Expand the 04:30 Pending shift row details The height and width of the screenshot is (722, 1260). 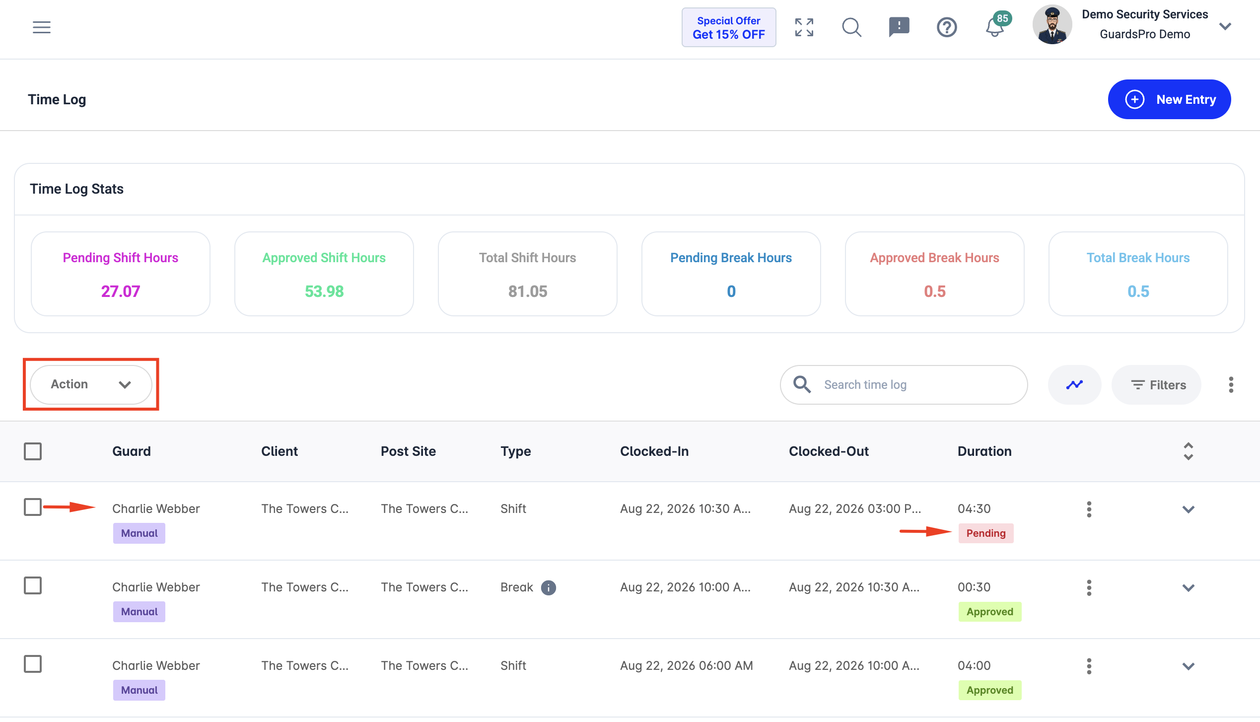point(1188,509)
